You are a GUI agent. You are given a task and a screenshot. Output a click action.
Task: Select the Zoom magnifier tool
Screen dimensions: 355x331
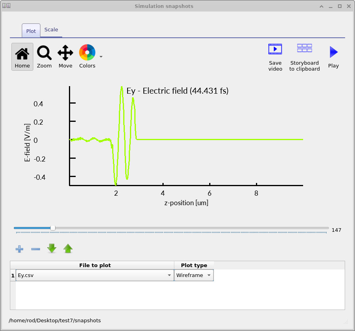click(44, 57)
